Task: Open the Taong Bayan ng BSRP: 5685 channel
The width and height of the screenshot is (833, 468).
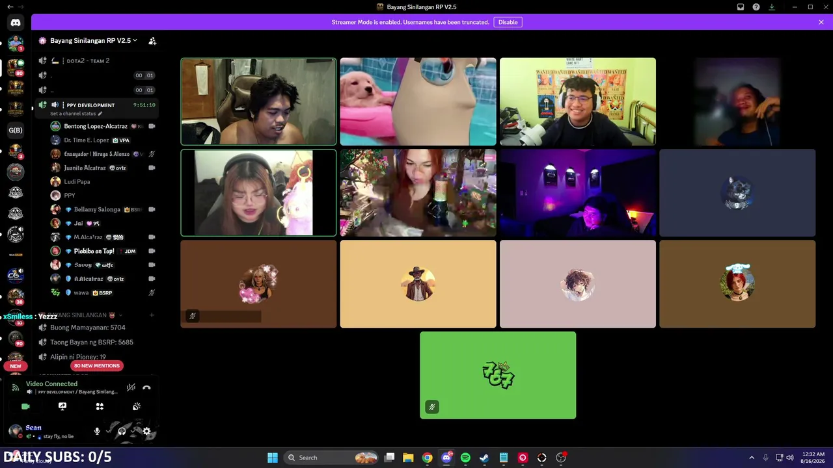Action: click(x=96, y=342)
